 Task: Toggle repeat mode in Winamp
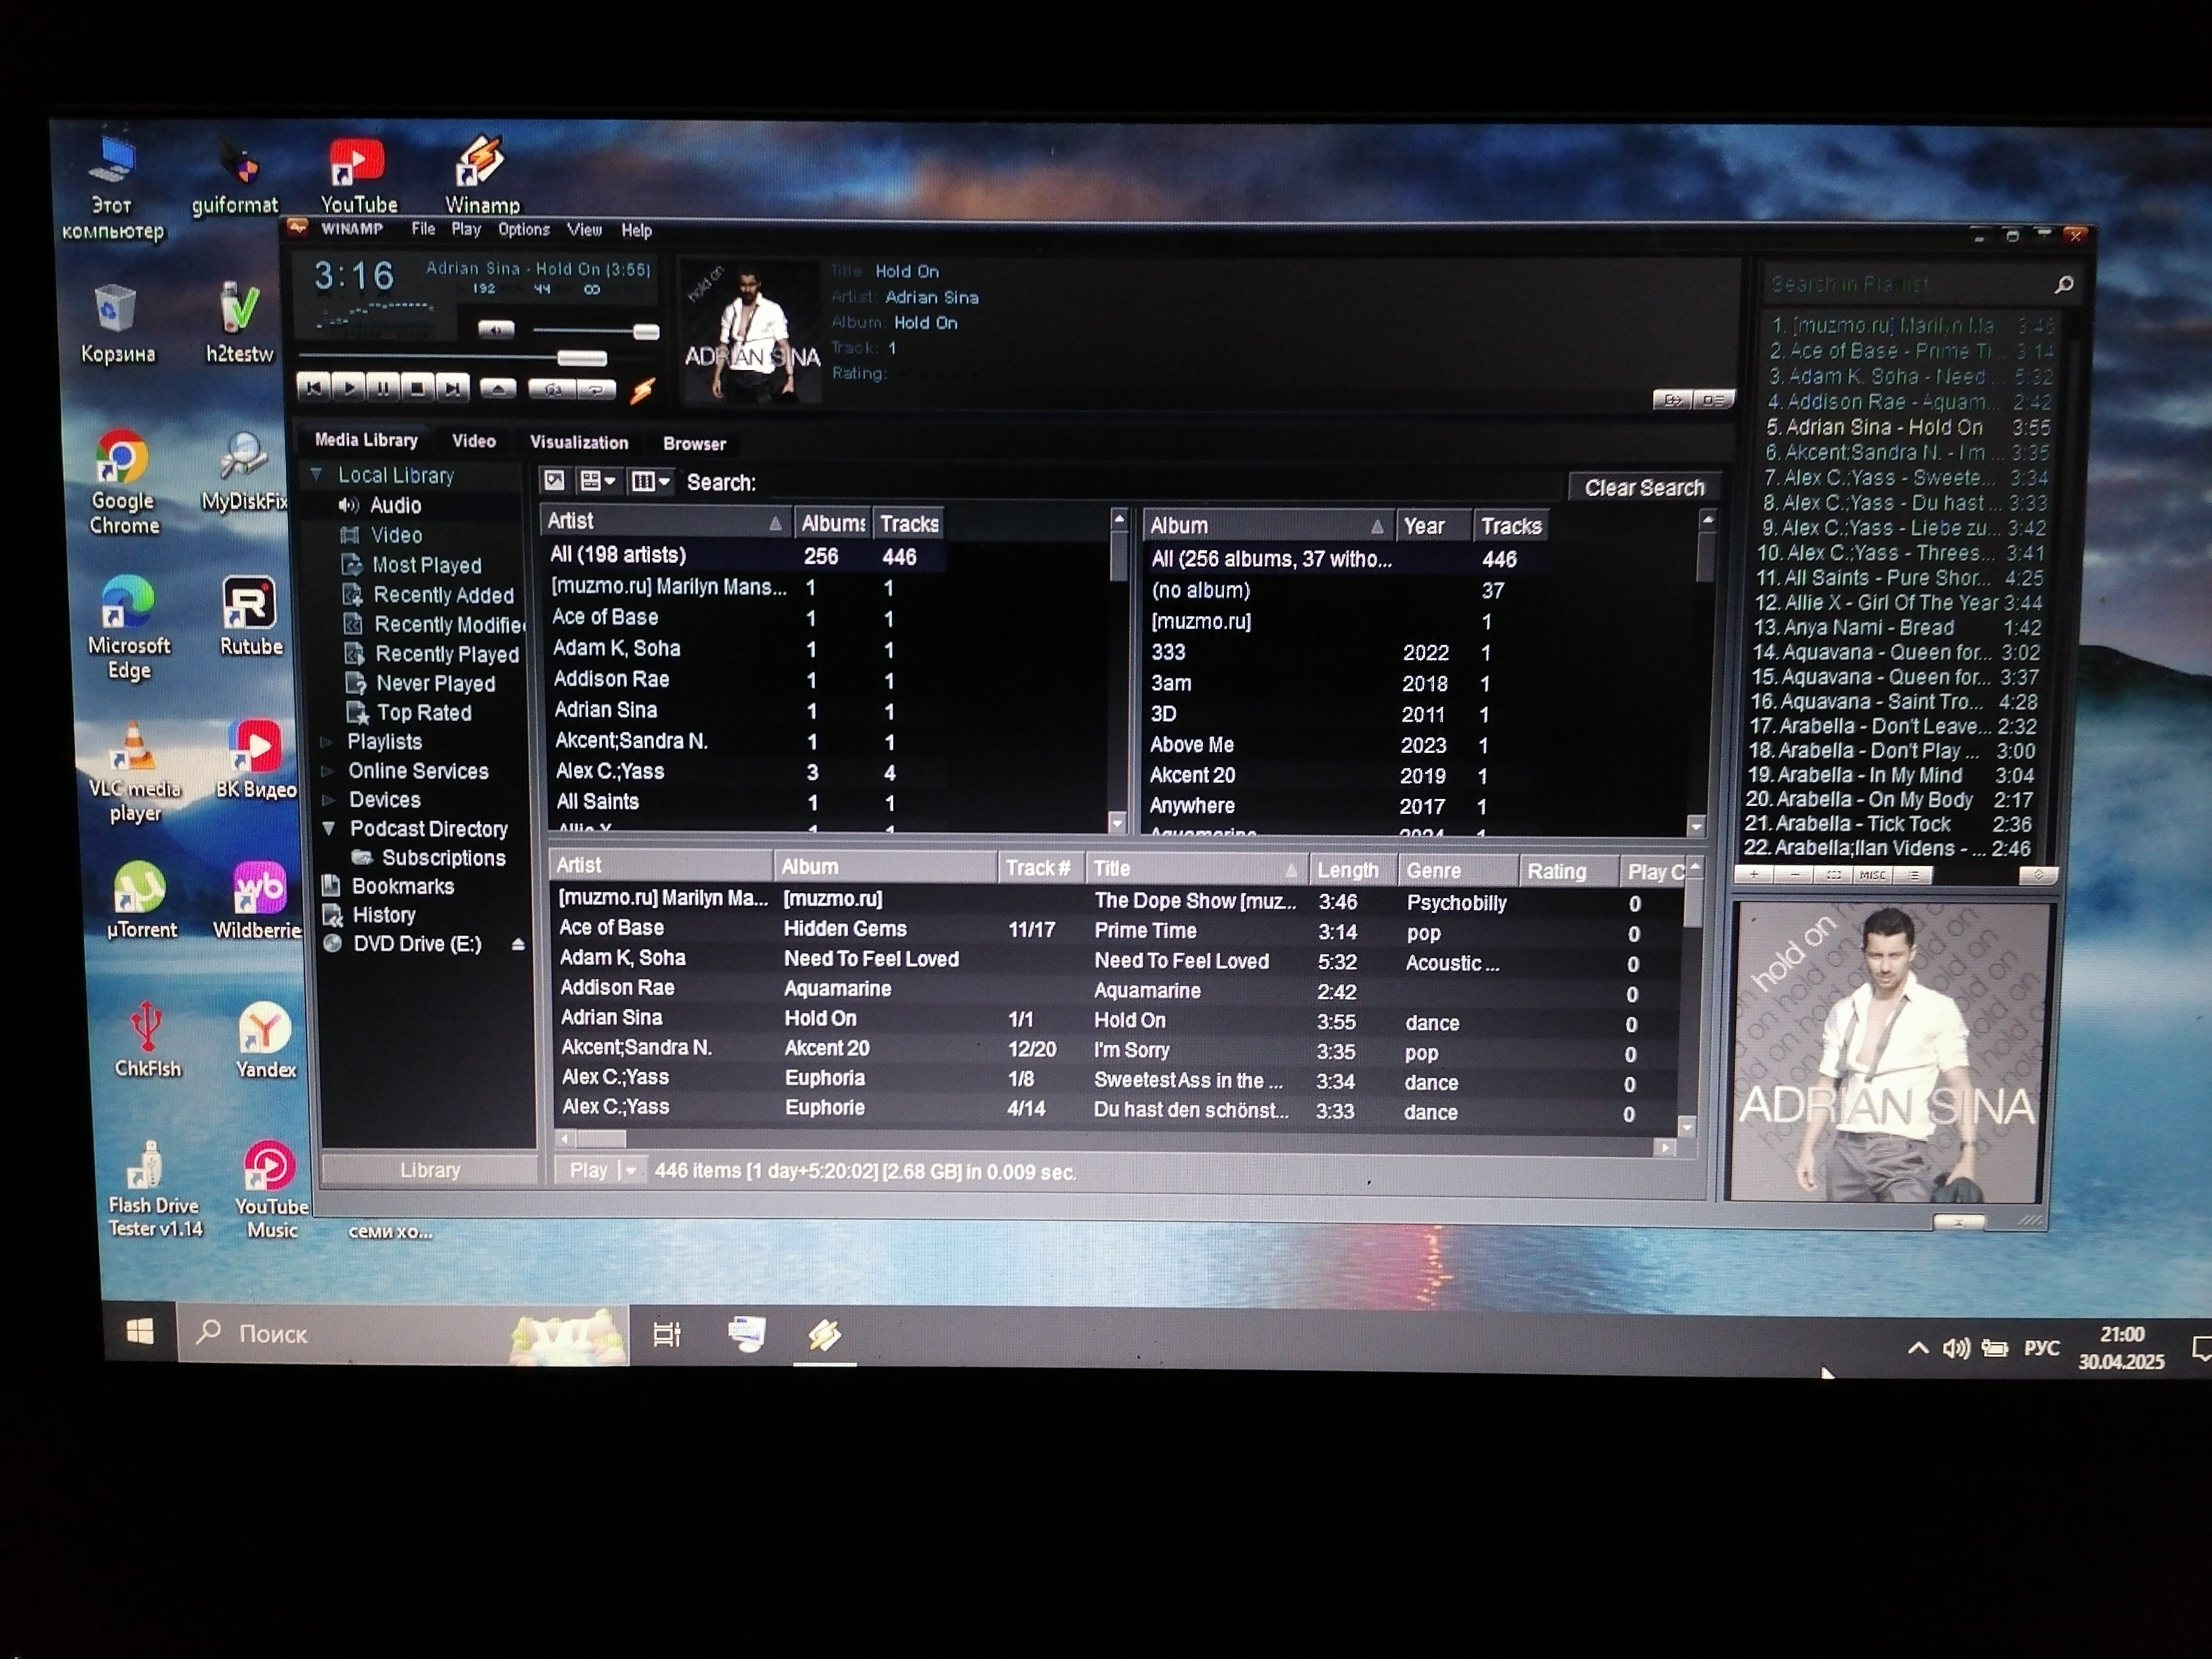click(x=597, y=389)
